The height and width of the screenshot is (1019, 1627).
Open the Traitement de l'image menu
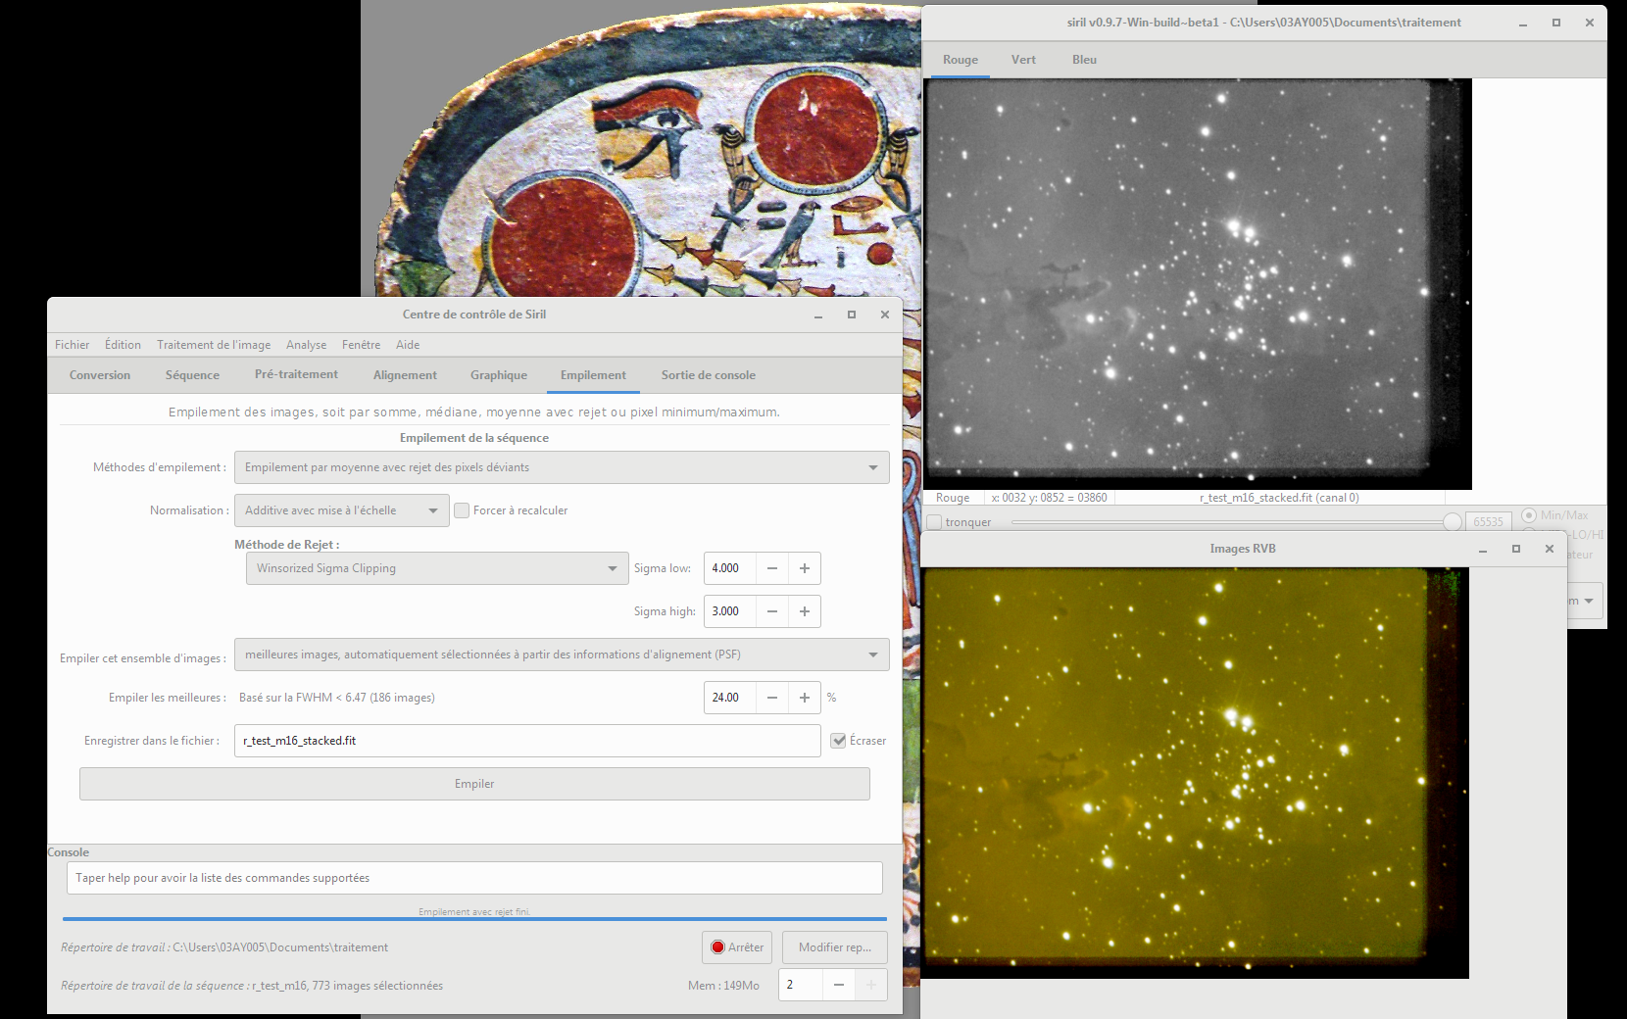tap(214, 345)
